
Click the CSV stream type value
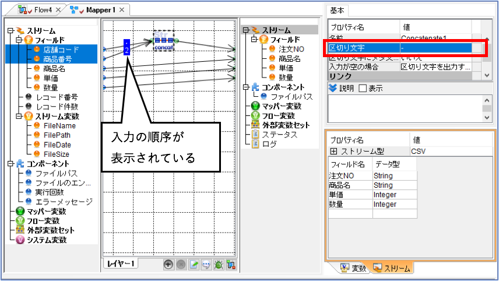pyautogui.click(x=451, y=151)
